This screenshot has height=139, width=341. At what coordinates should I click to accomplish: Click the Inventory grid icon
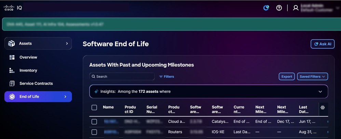[12, 71]
